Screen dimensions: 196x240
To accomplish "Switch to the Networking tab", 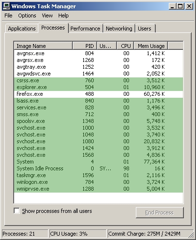I will 119,29.
